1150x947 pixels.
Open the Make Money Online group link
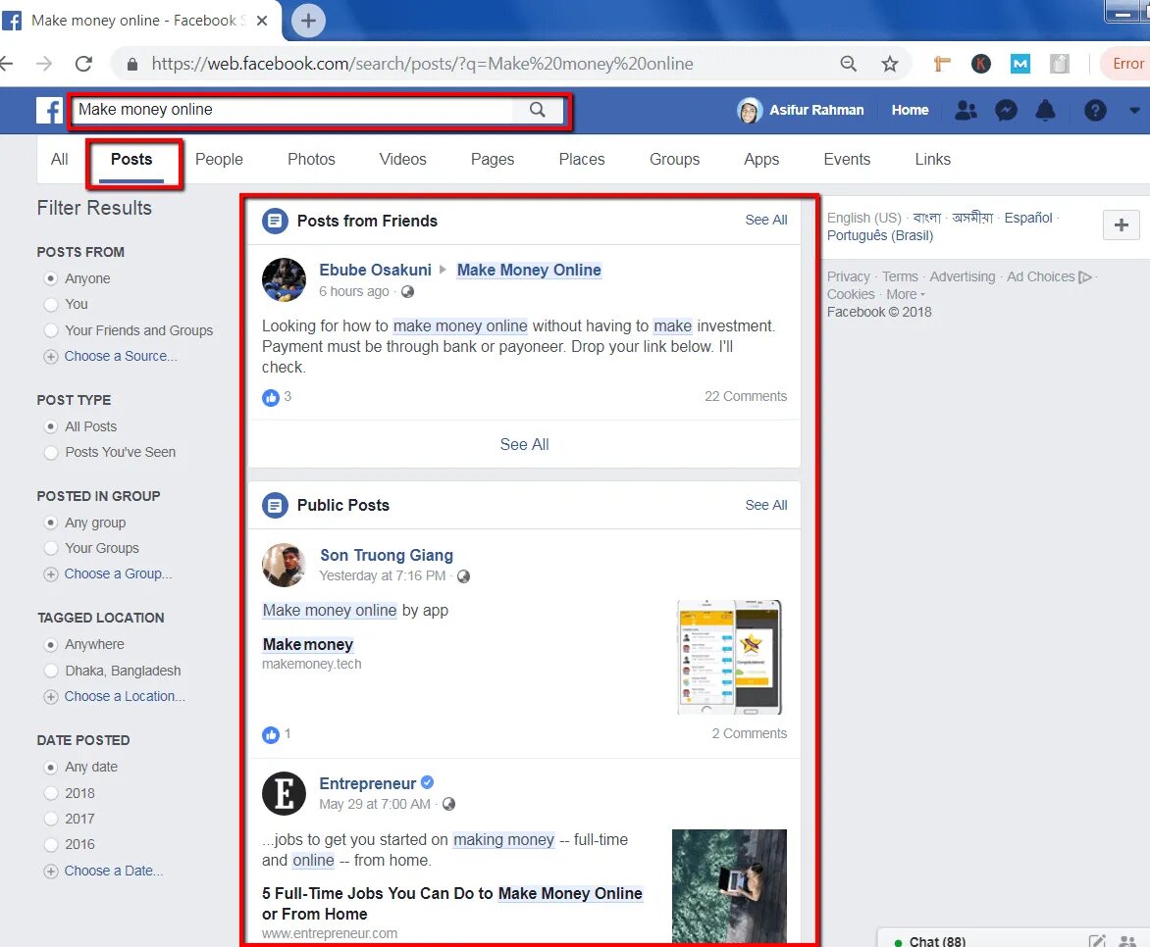(529, 270)
